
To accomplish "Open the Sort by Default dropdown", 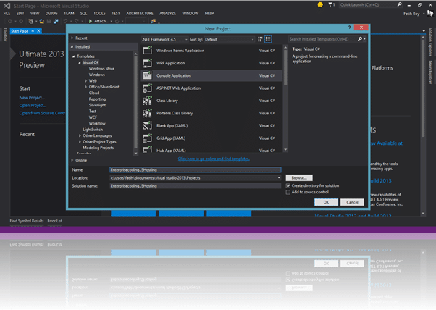I will pyautogui.click(x=230, y=40).
